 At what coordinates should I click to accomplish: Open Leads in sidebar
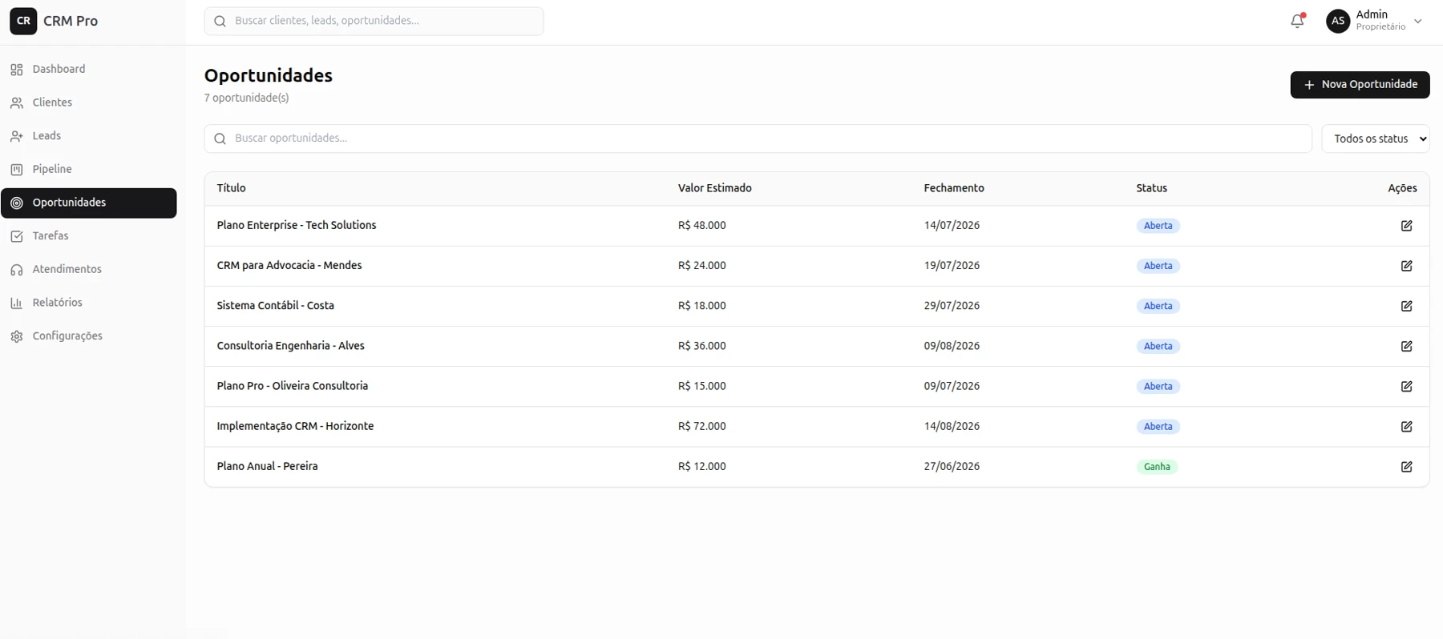(x=88, y=136)
